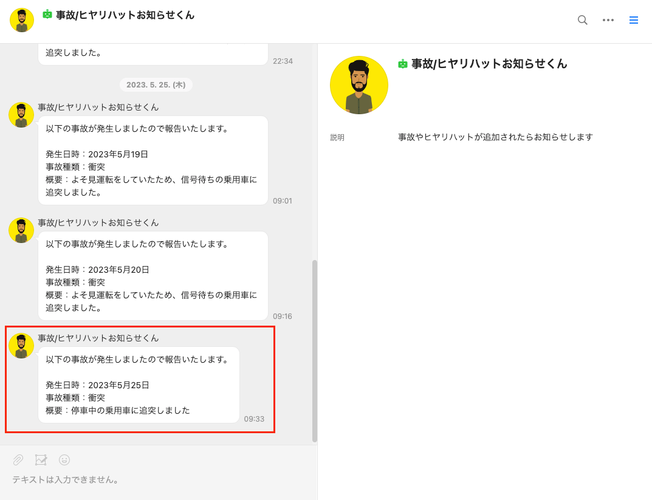Select the message bubble dated 2023年5月20日
Viewport: 652px width, 500px height.
click(x=153, y=276)
